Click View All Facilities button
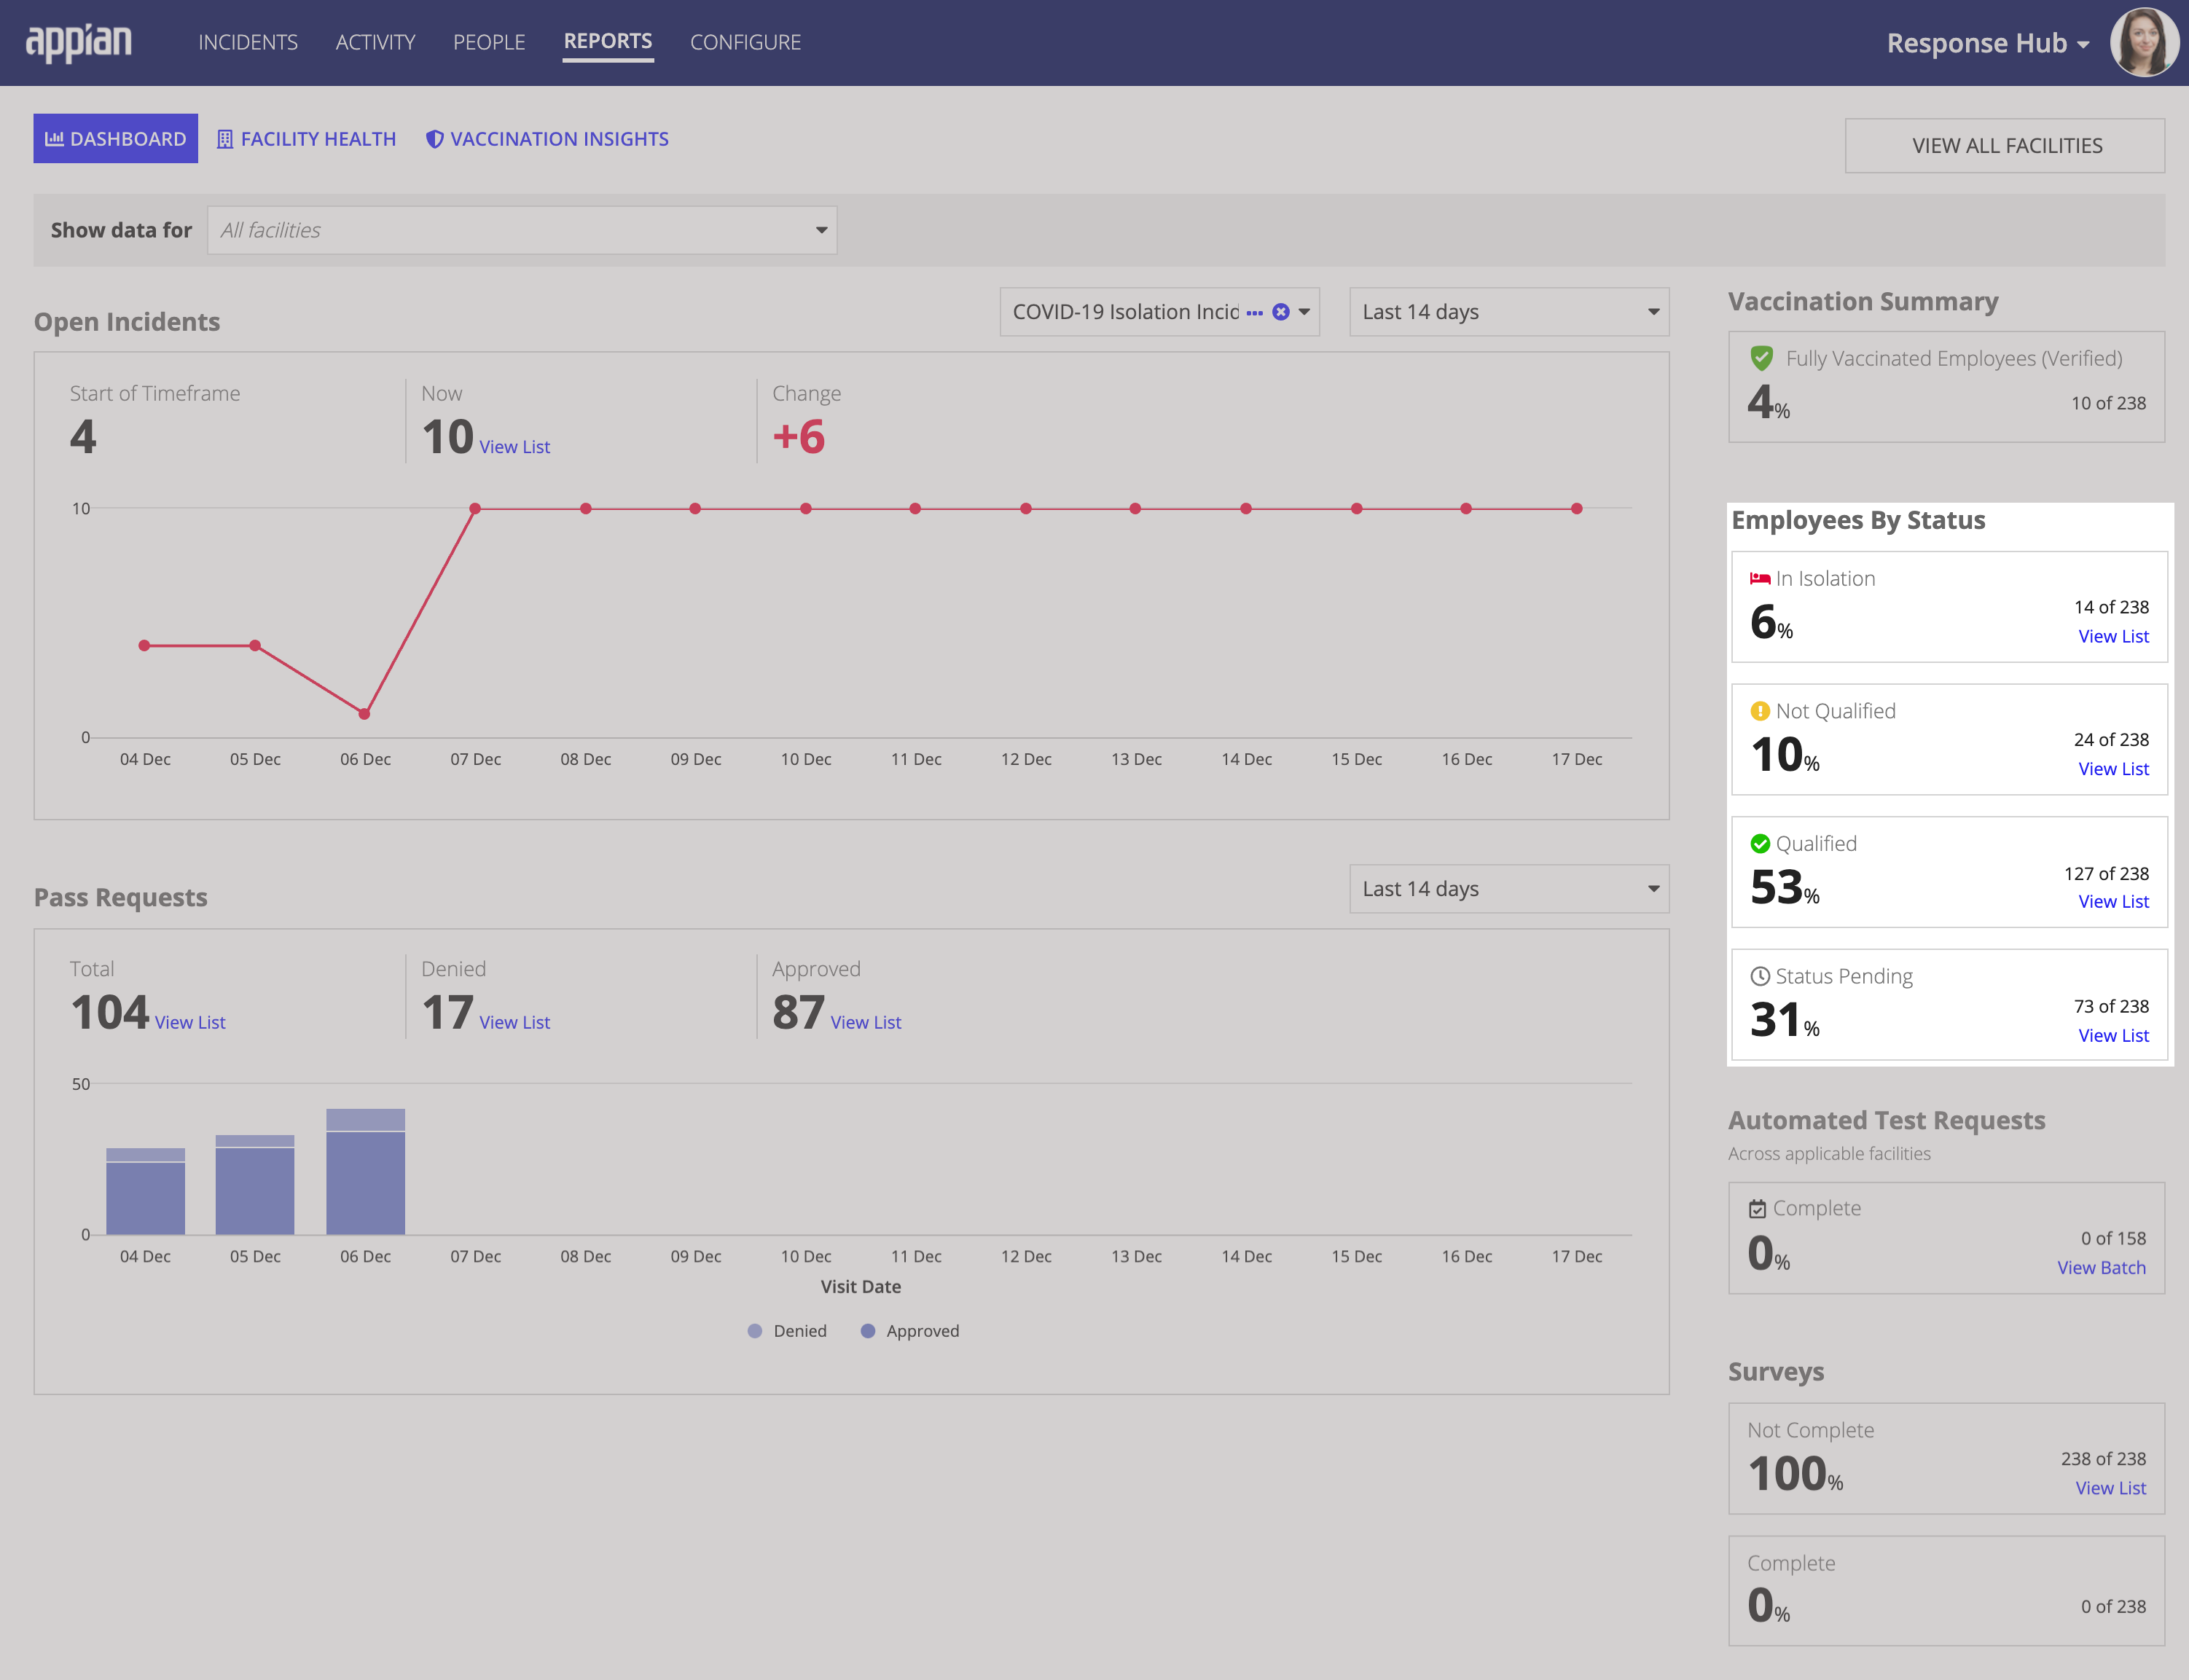The height and width of the screenshot is (1680, 2189). click(2005, 146)
